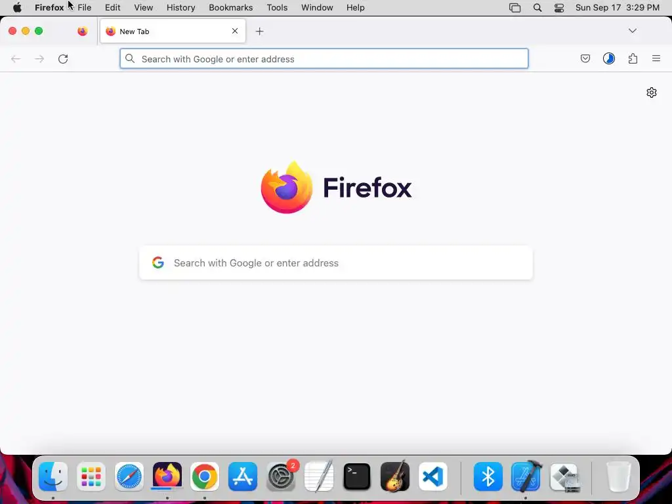Focus the center Google search box

[336, 262]
